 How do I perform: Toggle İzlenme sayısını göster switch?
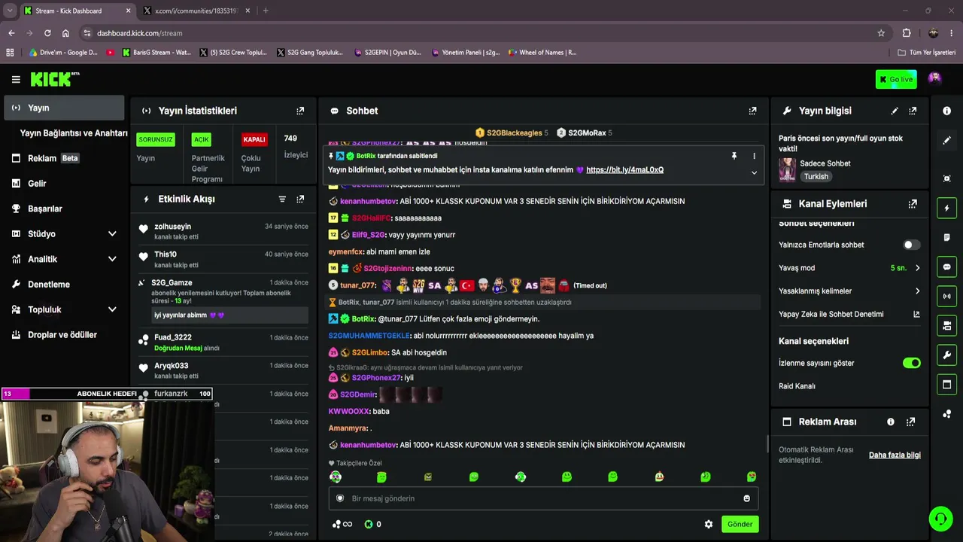(911, 363)
